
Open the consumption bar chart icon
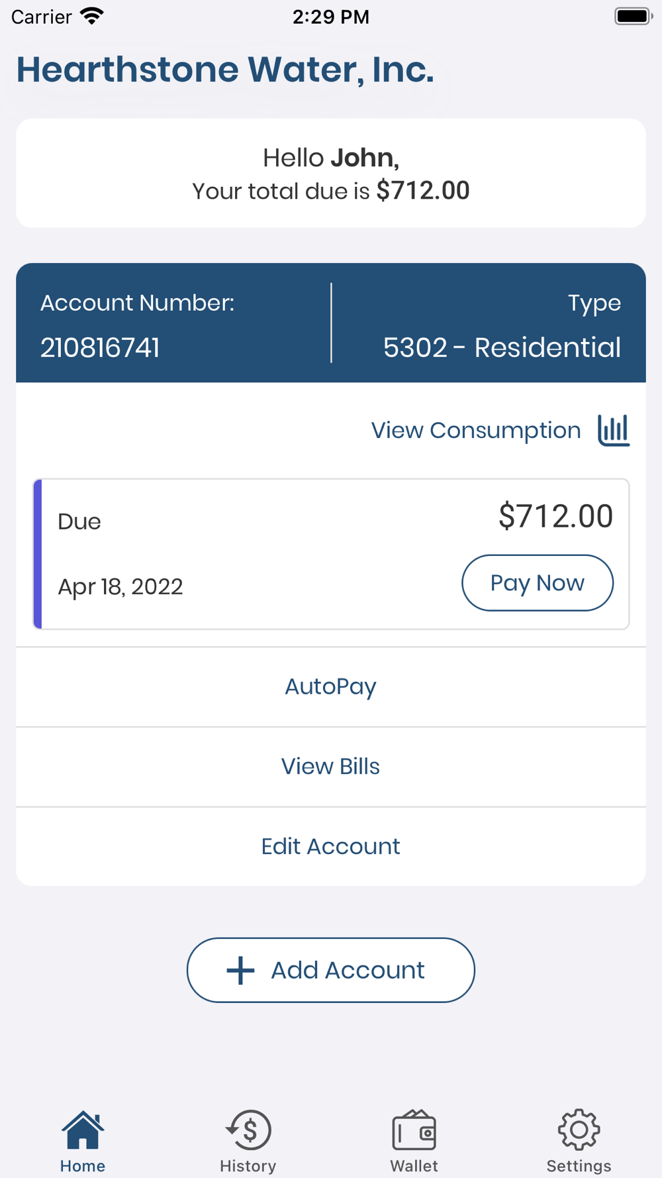pos(614,431)
